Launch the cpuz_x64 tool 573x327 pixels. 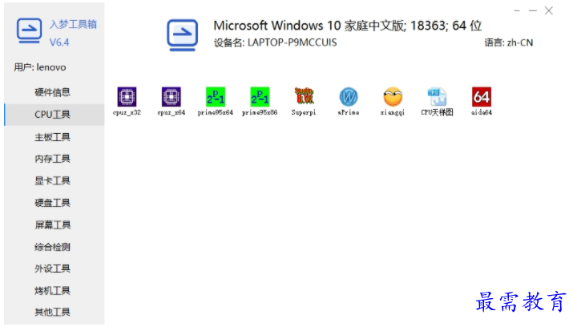pyautogui.click(x=171, y=101)
